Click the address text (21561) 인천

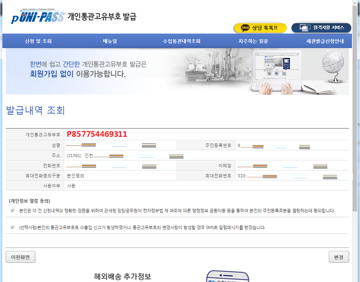80,156
